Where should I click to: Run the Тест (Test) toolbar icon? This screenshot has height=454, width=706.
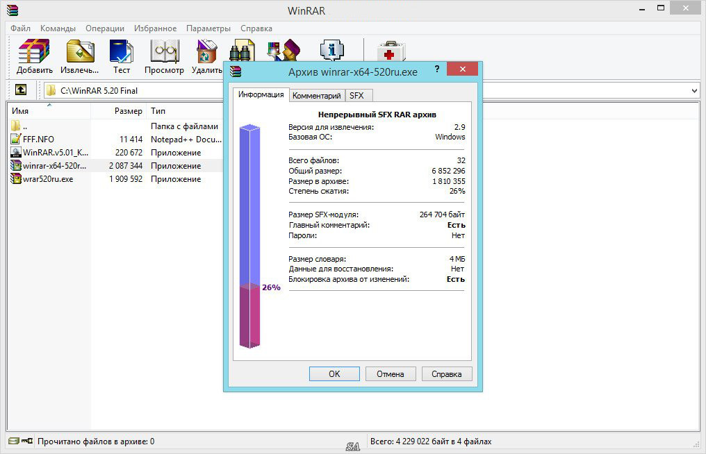[x=121, y=51]
